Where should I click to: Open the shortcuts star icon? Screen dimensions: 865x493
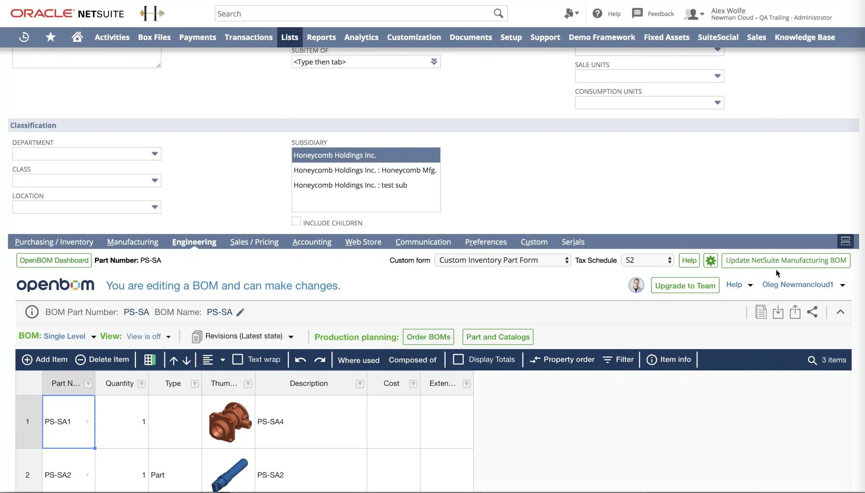[x=50, y=37]
